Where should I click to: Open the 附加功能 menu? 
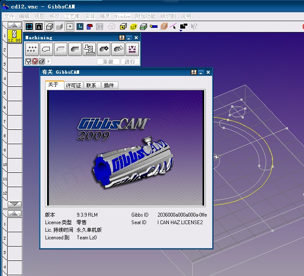point(145,16)
